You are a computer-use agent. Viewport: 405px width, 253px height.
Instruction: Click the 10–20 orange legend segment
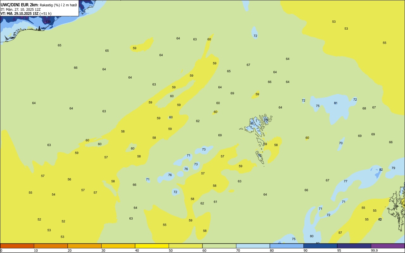pyautogui.click(x=51, y=246)
